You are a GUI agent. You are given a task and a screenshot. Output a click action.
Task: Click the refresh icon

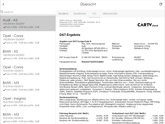coord(161,4)
